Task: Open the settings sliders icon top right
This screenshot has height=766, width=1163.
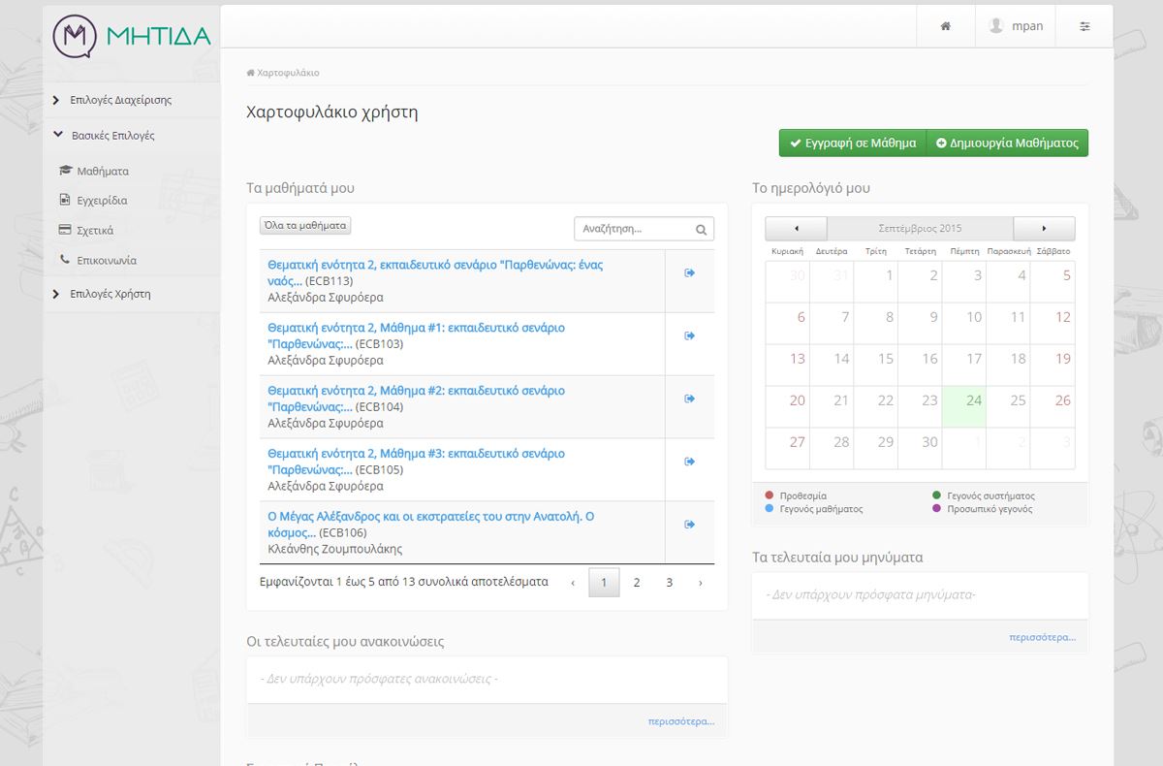Action: click(1084, 26)
